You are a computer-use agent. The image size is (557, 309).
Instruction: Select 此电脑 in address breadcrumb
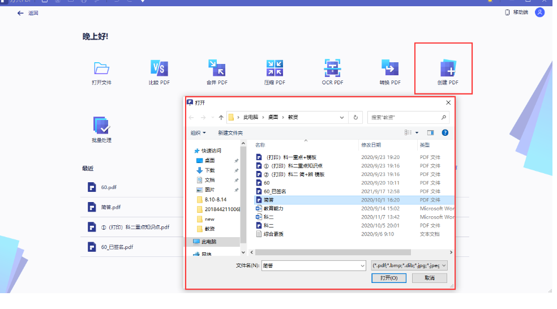pos(250,117)
